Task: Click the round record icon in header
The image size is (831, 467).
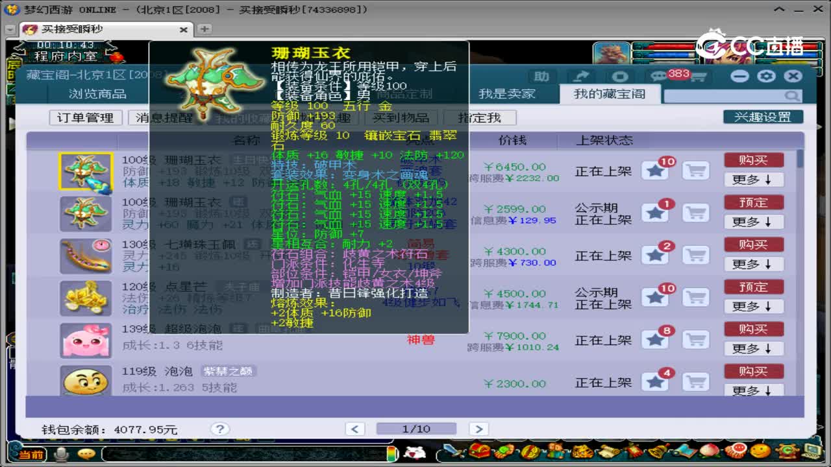Action: click(620, 77)
